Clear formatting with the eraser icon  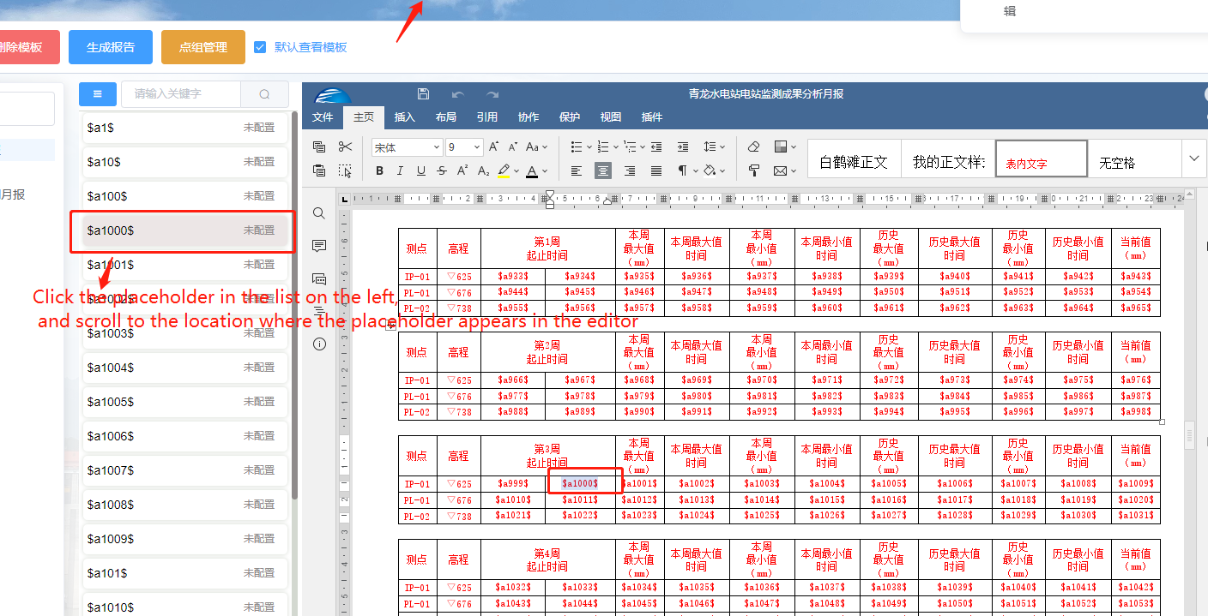(754, 147)
